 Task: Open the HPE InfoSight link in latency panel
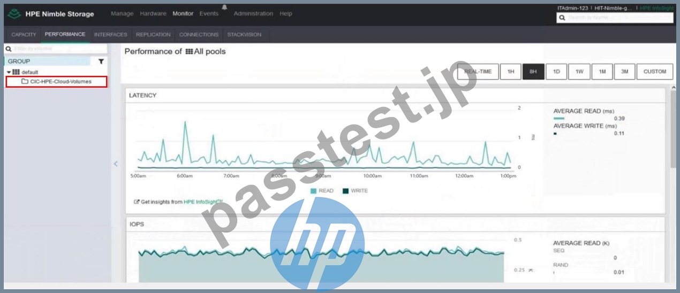203,202
